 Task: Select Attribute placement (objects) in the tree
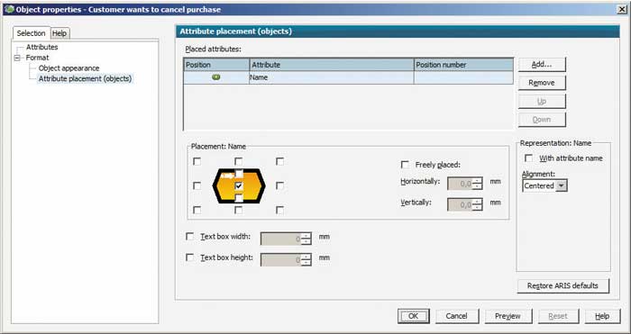click(85, 79)
